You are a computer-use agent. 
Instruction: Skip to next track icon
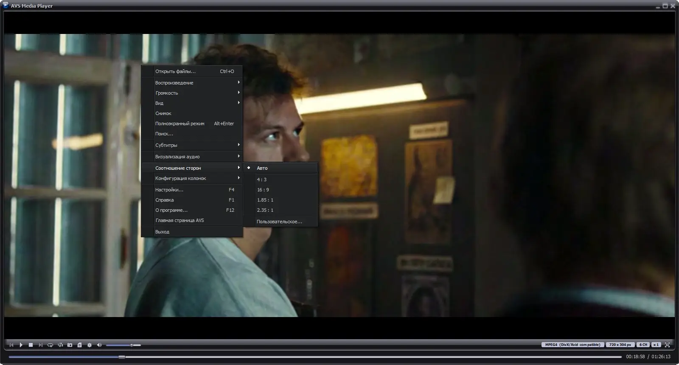click(40, 345)
